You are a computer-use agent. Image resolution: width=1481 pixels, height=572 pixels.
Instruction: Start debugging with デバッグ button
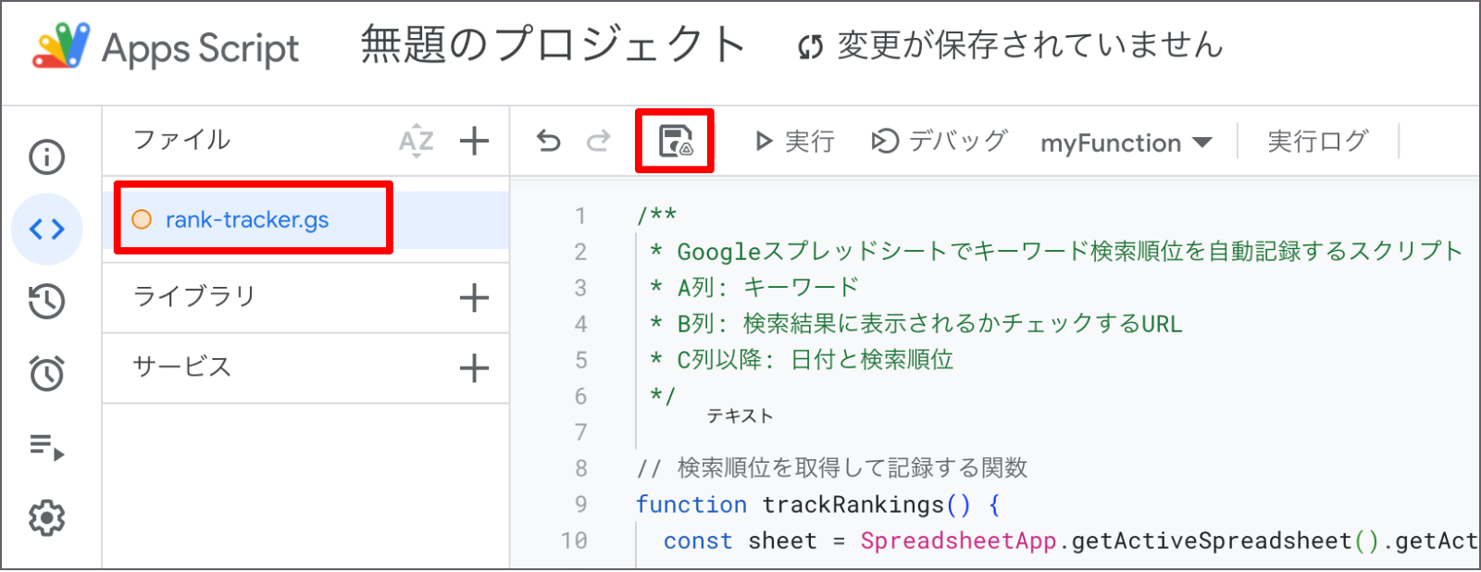pos(939,142)
